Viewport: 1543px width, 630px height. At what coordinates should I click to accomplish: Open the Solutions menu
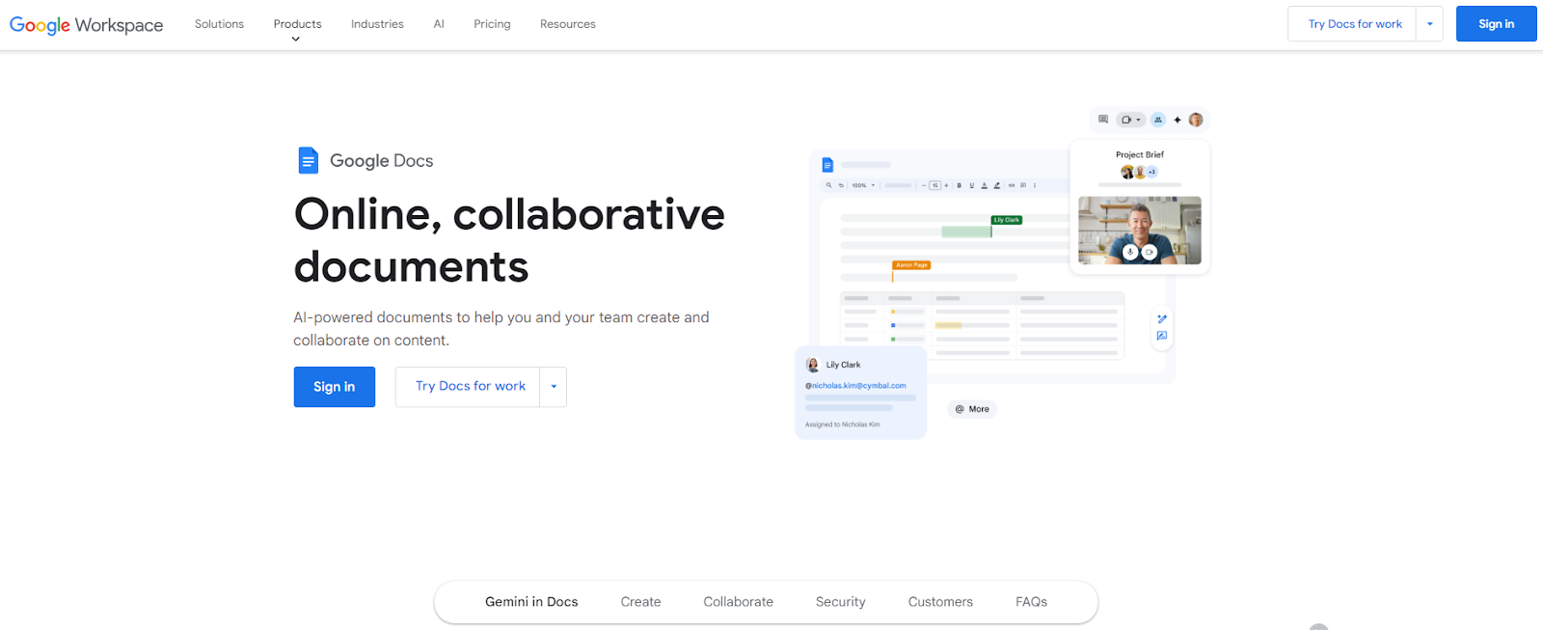(219, 24)
